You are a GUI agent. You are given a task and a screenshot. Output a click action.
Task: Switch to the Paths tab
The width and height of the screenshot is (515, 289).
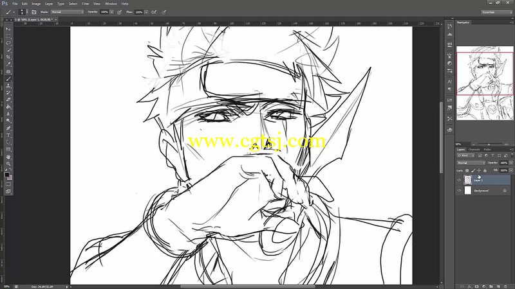click(487, 150)
